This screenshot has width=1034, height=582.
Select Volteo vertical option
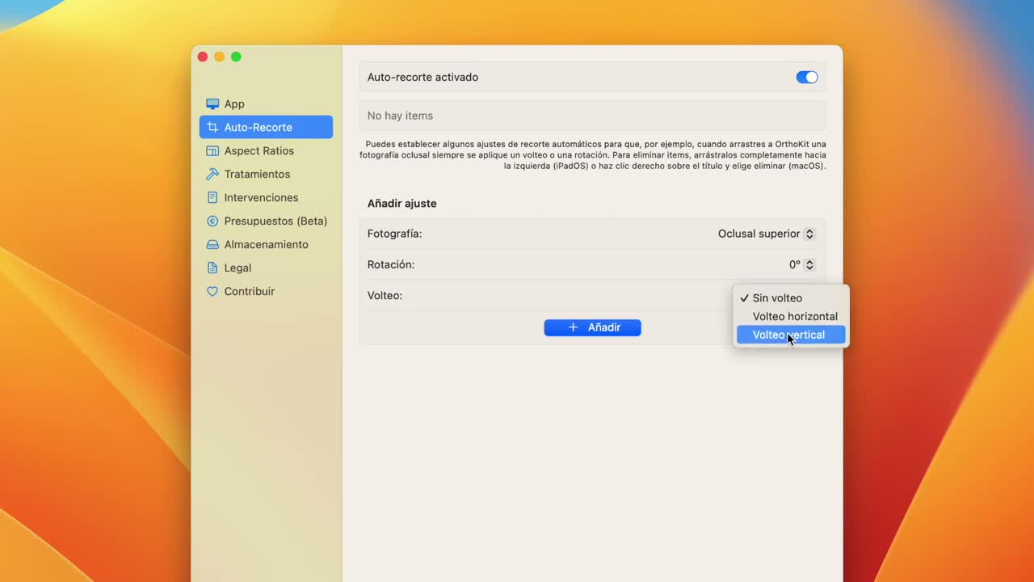coord(791,335)
